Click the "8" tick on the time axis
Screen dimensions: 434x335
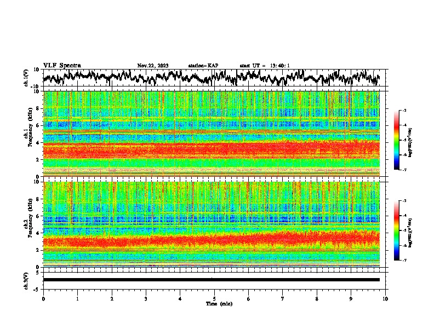(317, 299)
